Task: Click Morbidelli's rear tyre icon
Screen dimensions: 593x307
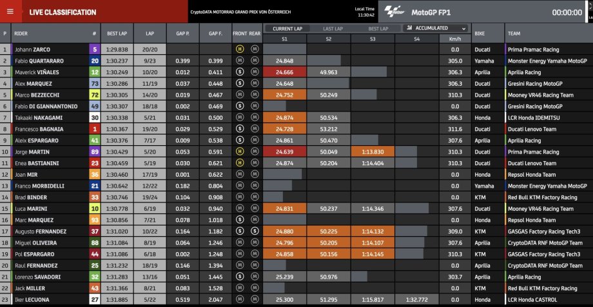Action: 255,186
